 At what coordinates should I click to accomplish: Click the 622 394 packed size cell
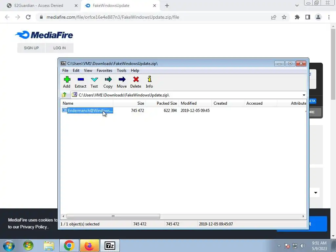[170, 111]
